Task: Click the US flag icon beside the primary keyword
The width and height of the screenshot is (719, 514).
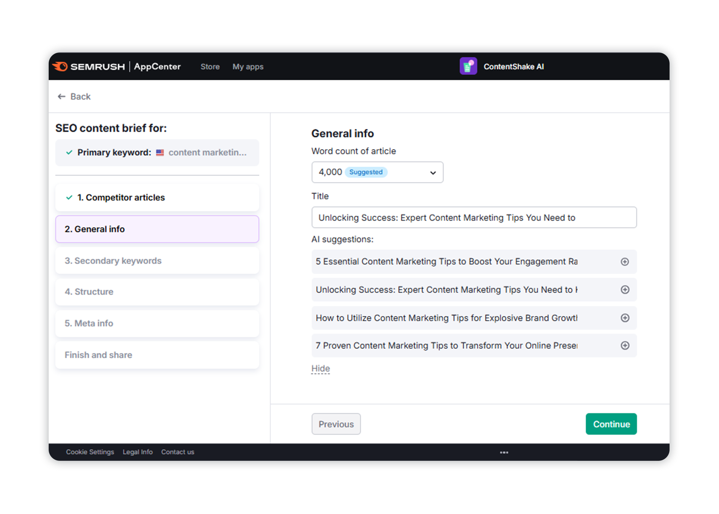Action: 160,152
